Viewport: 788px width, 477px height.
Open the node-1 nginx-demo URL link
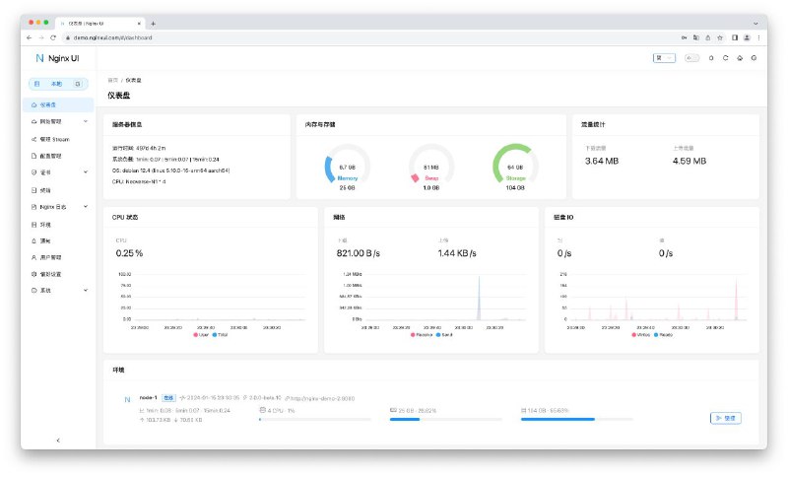pyautogui.click(x=320, y=398)
